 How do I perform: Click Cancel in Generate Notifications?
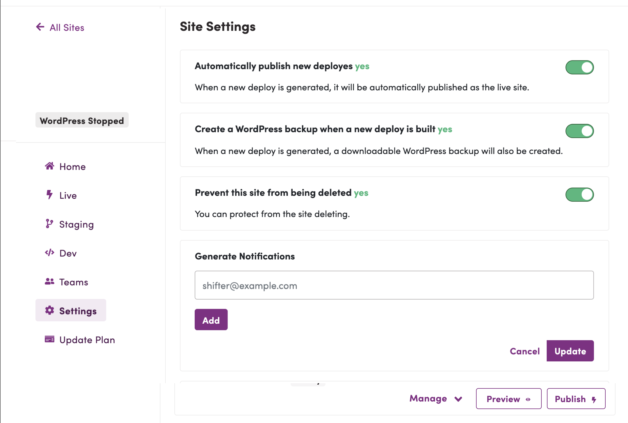(x=525, y=351)
